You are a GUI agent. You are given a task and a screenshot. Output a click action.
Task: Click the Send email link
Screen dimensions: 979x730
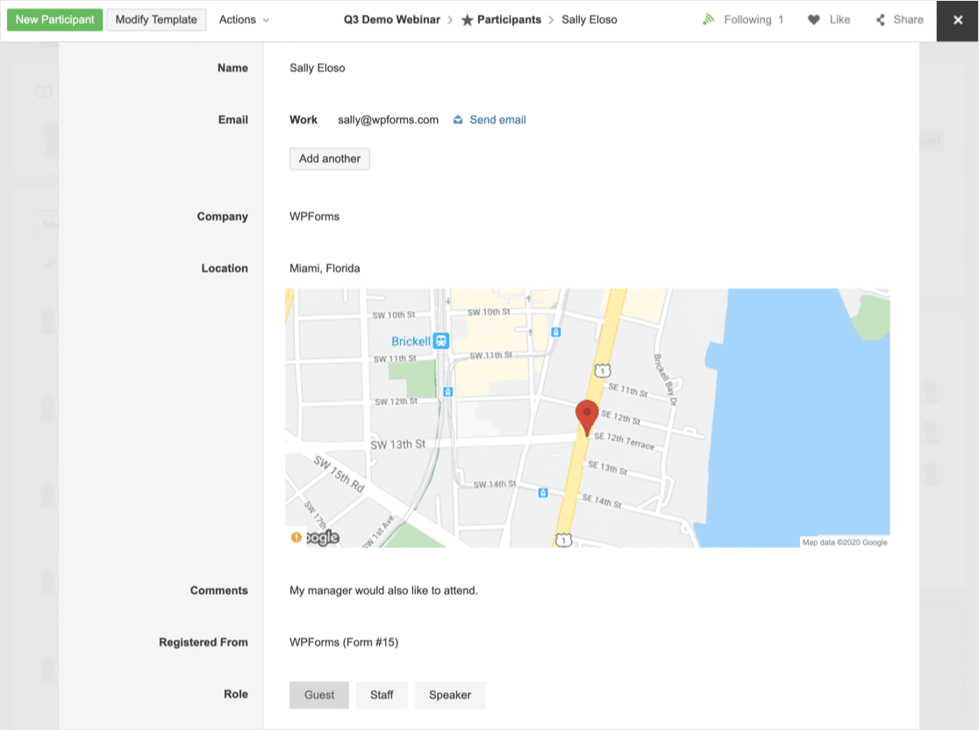pos(497,120)
